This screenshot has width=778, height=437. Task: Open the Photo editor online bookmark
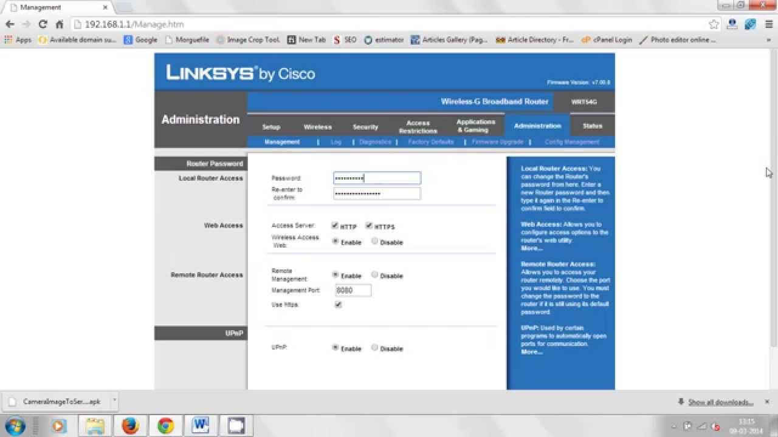tap(678, 40)
